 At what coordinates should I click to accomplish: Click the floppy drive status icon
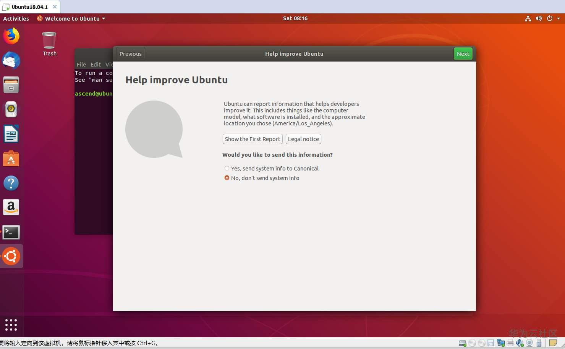coord(491,343)
